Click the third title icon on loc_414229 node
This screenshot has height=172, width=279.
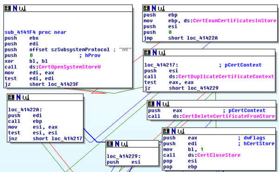pyautogui.click(x=125, y=144)
